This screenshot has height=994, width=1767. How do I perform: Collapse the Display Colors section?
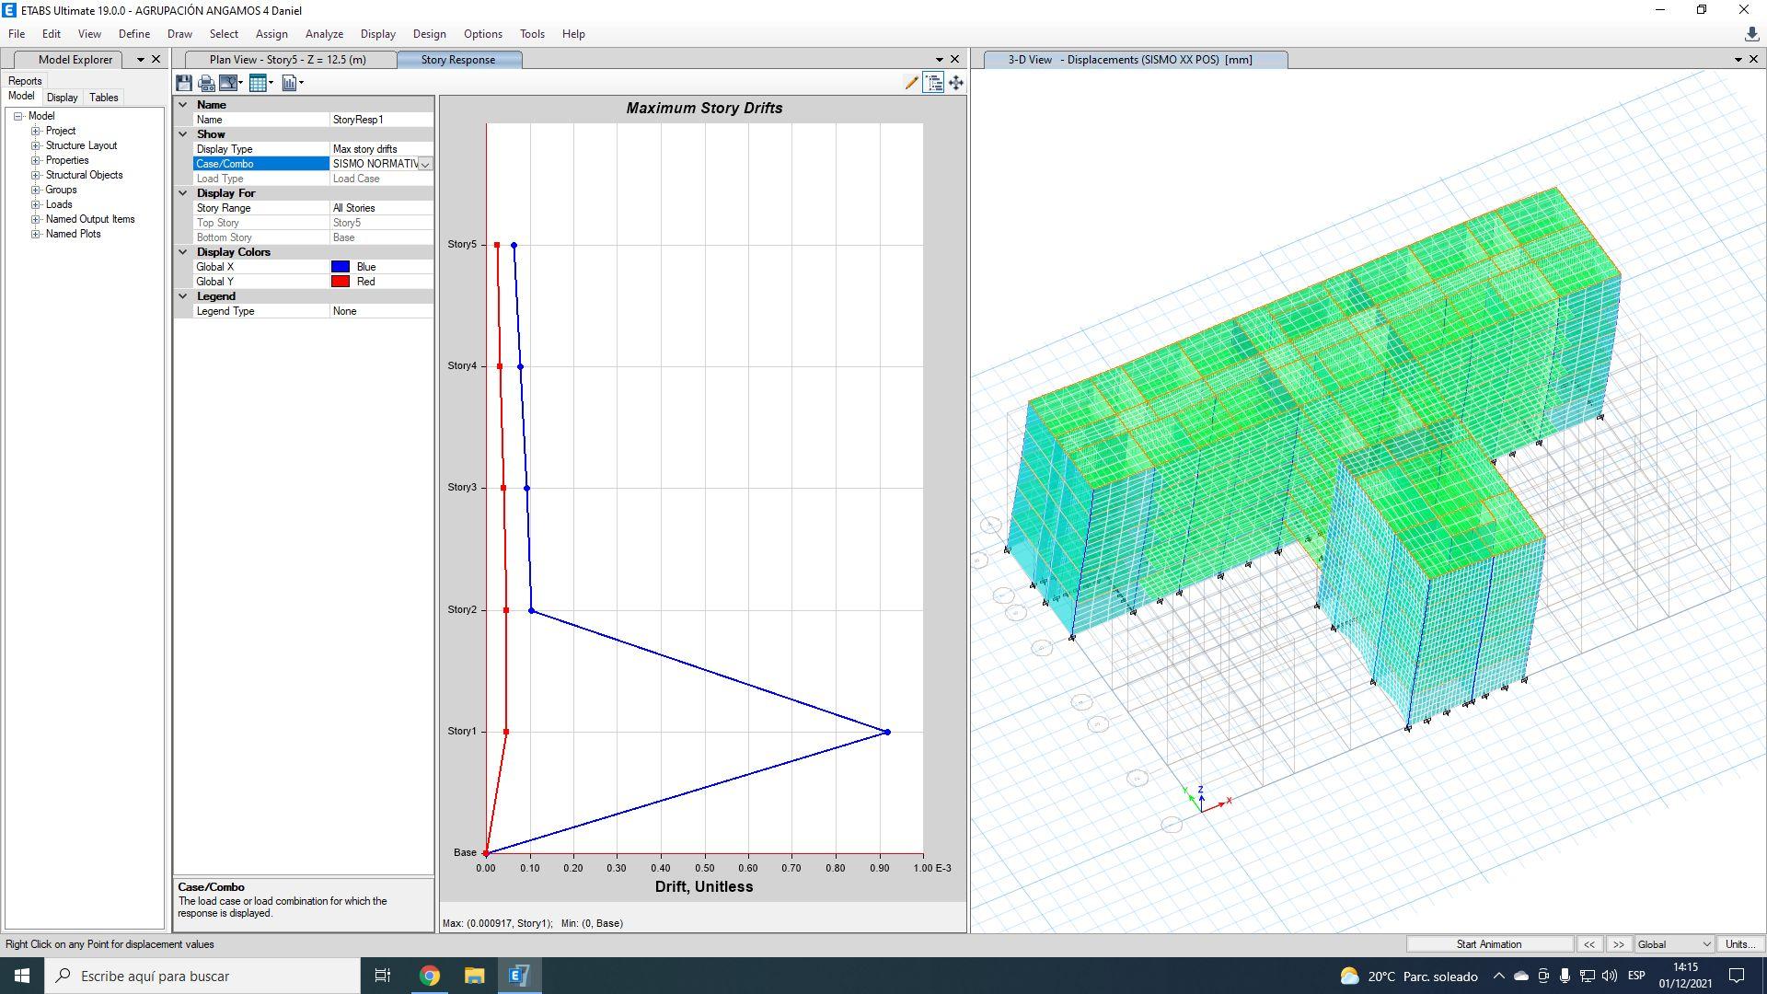click(x=183, y=252)
